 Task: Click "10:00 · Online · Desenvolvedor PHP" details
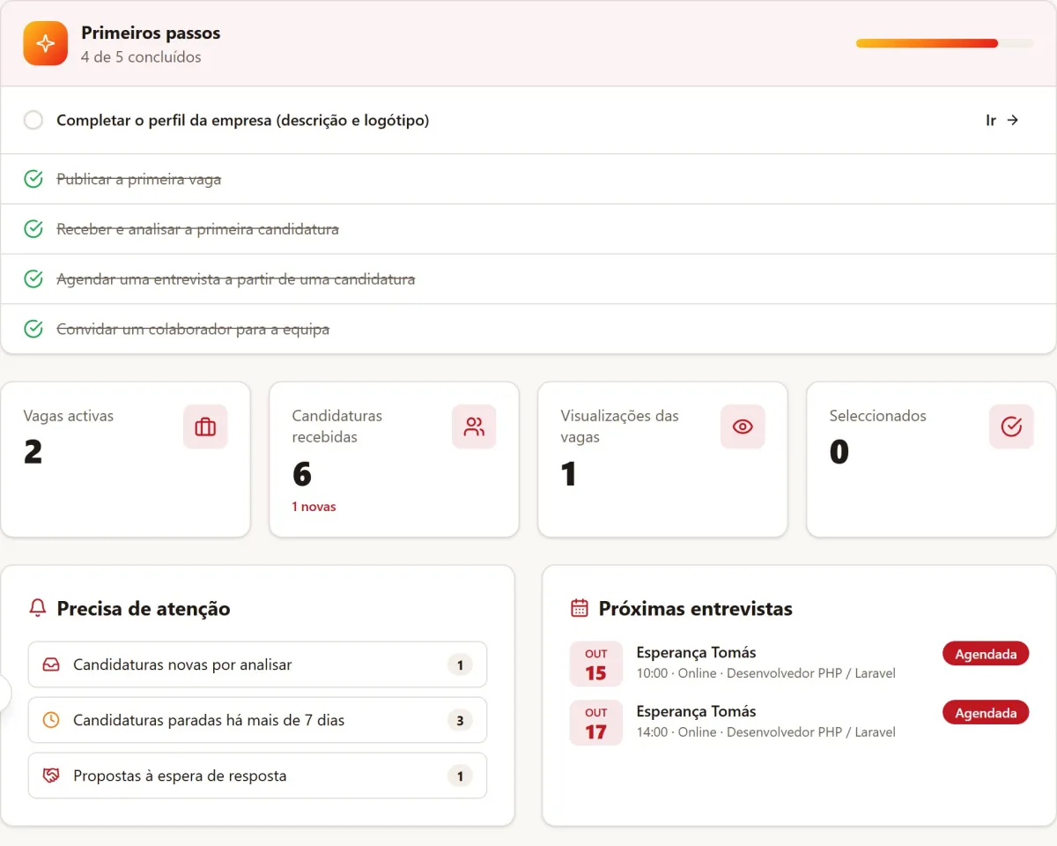coord(766,673)
